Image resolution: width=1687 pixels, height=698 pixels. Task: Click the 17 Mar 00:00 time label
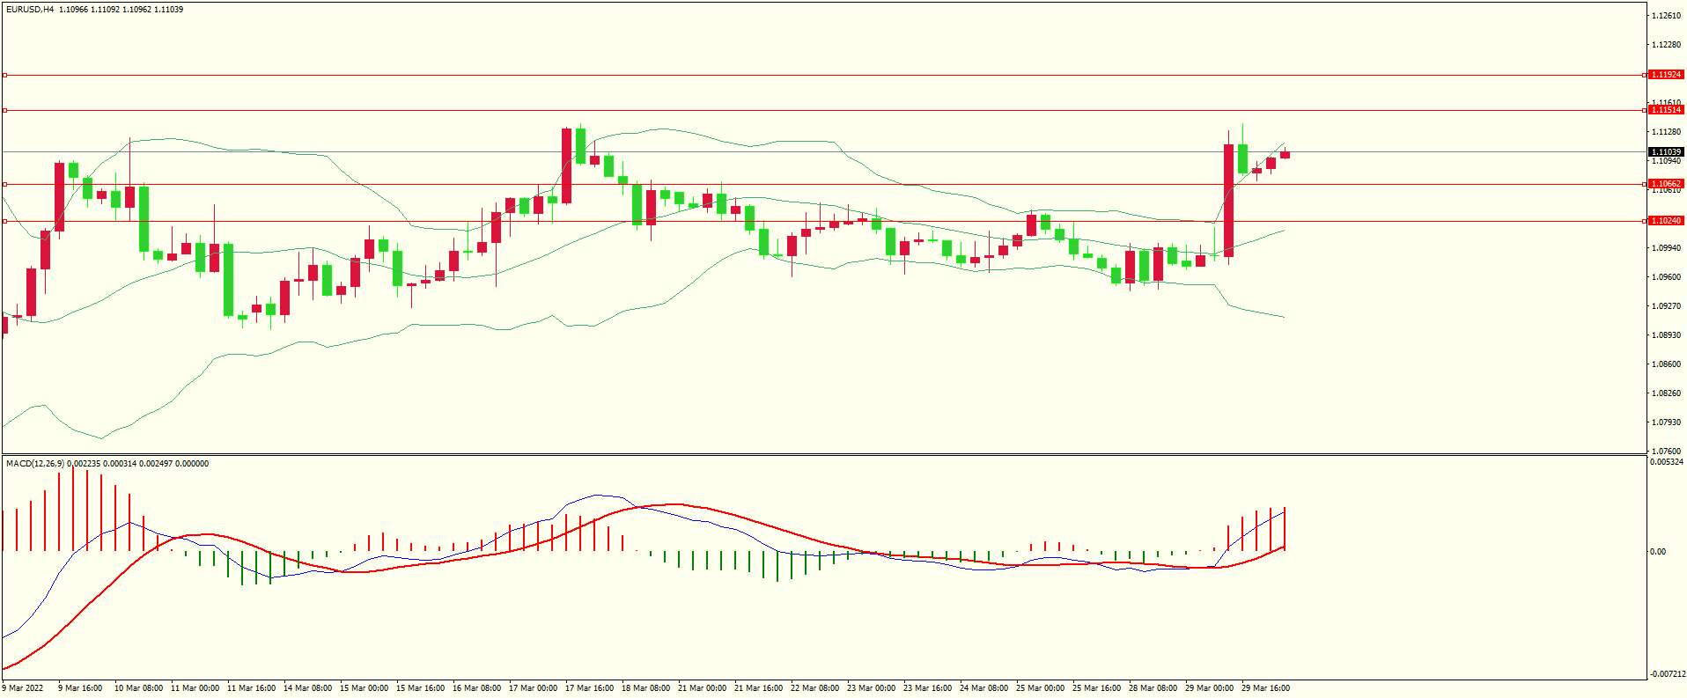click(x=533, y=688)
